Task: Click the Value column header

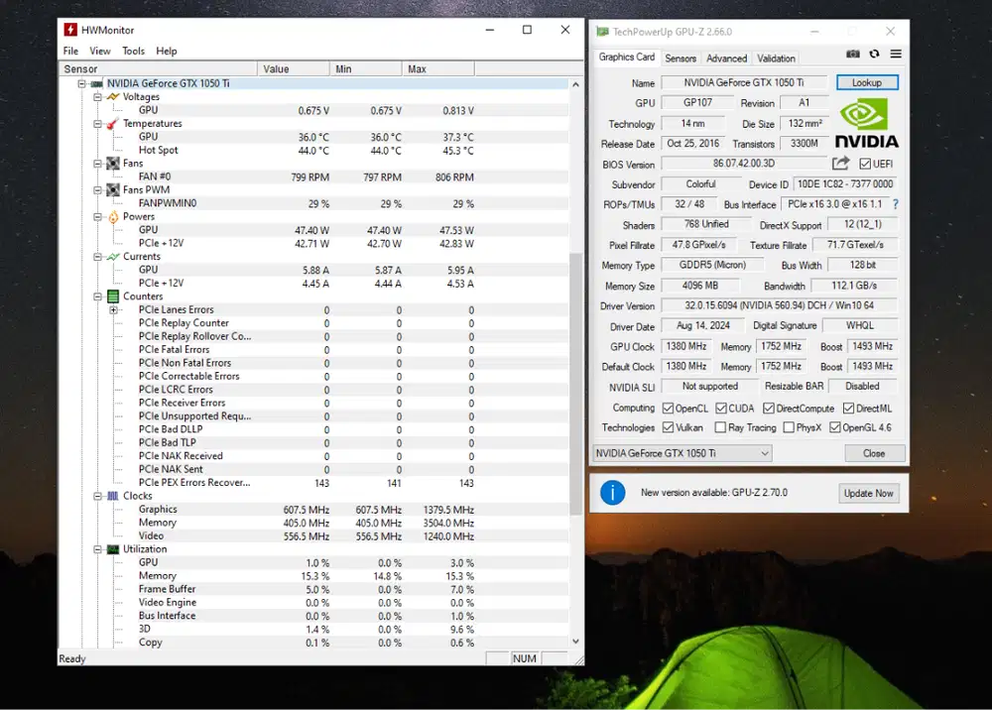Action: (294, 68)
